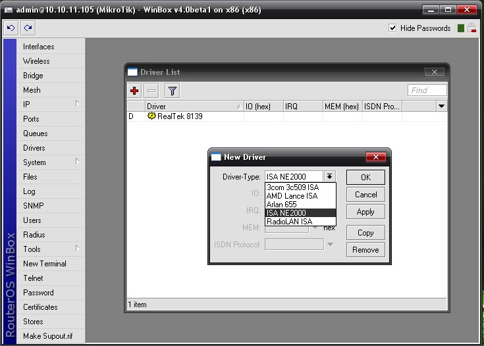Screen dimensions: 484x346
Task: Open the Interfaces menu
Action: click(x=51, y=47)
